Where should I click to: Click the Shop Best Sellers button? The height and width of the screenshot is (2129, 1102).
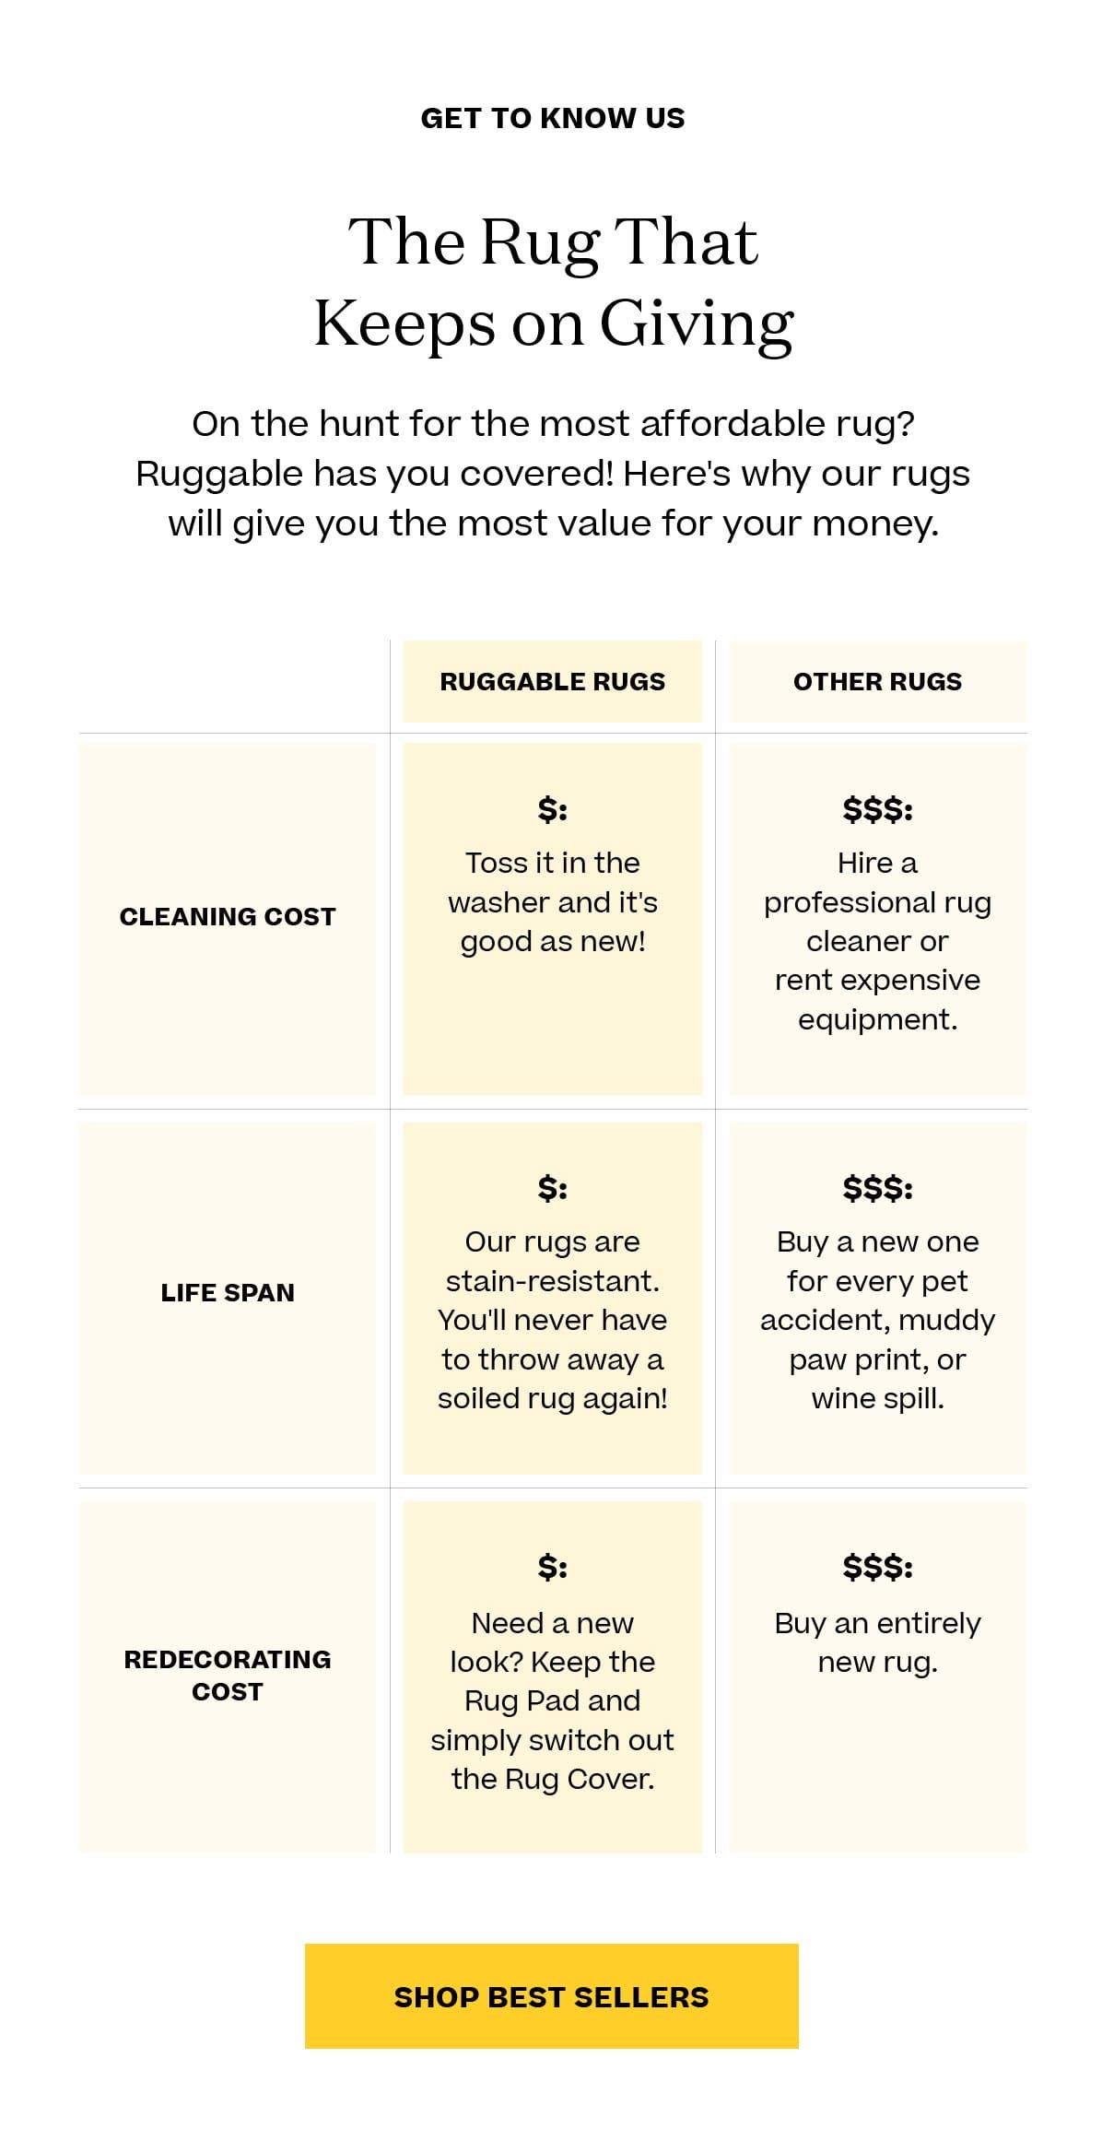tap(551, 1995)
